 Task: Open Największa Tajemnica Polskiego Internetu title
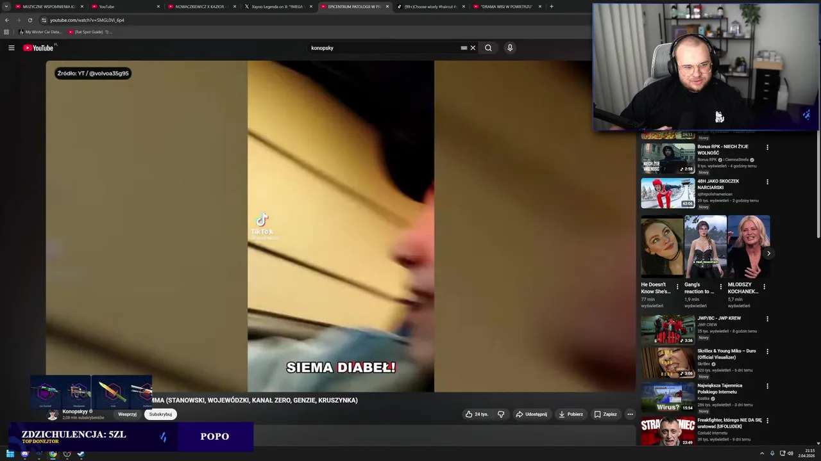[720, 389]
